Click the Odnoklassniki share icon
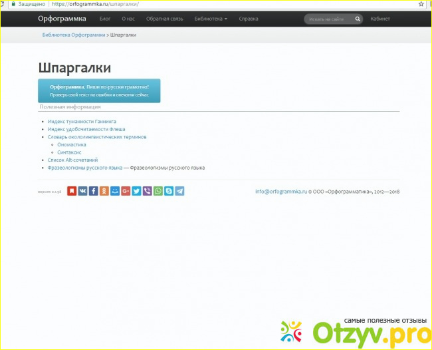The height and width of the screenshot is (350, 432). pos(104,191)
